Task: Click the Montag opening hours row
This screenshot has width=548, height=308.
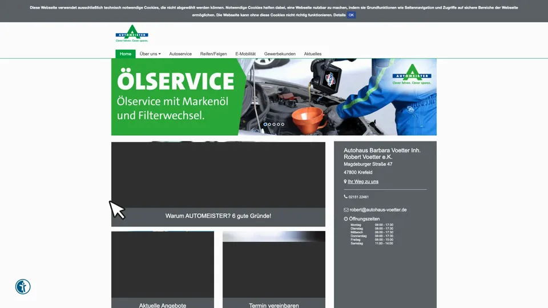Action: click(x=372, y=225)
